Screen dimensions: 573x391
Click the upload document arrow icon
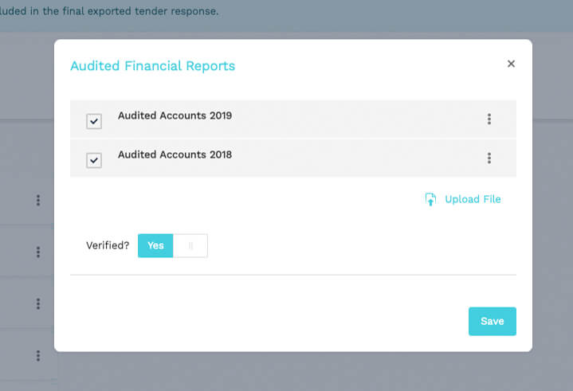pos(430,199)
